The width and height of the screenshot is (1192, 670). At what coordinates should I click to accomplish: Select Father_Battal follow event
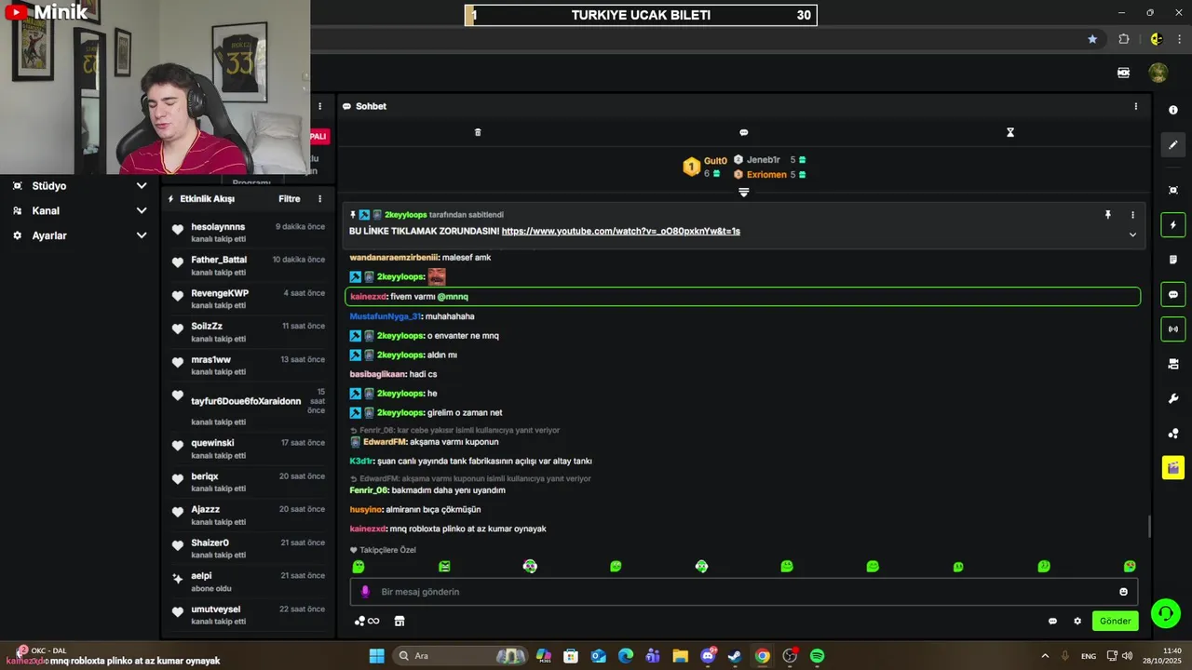(x=248, y=265)
